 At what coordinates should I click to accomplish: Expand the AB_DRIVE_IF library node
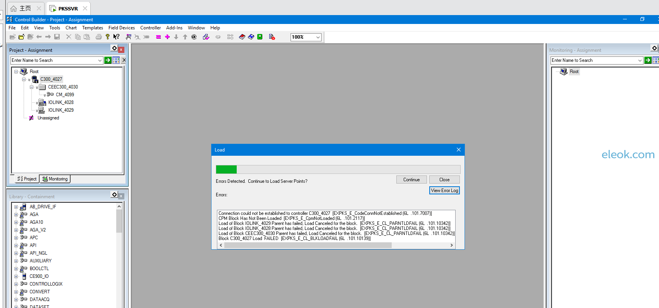pos(16,207)
